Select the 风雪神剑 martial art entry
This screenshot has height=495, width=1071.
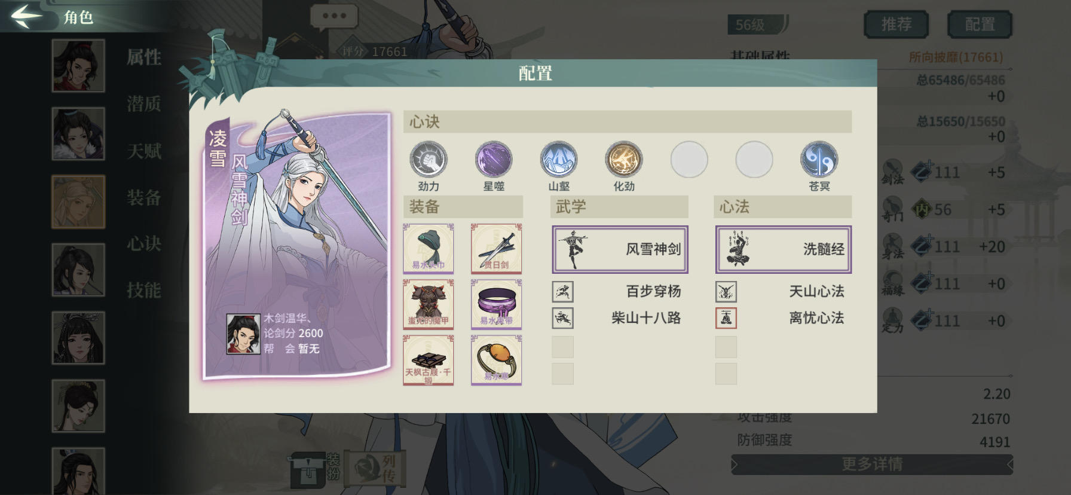pos(620,249)
